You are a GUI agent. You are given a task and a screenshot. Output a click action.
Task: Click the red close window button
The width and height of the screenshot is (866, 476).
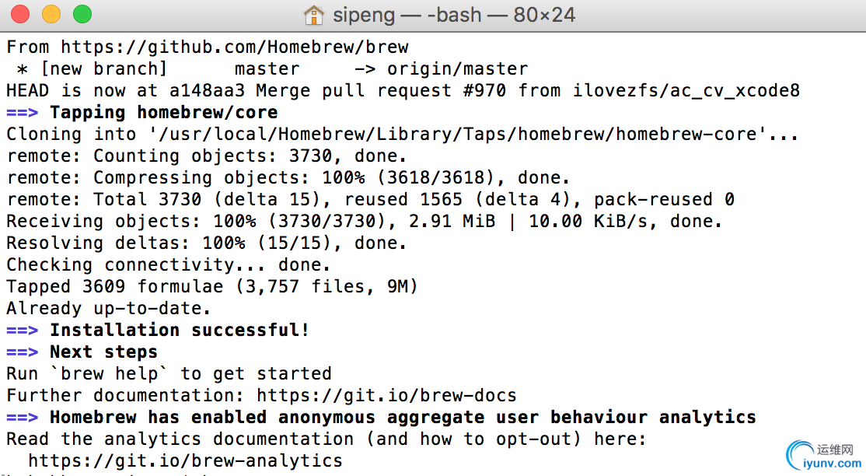pyautogui.click(x=20, y=14)
